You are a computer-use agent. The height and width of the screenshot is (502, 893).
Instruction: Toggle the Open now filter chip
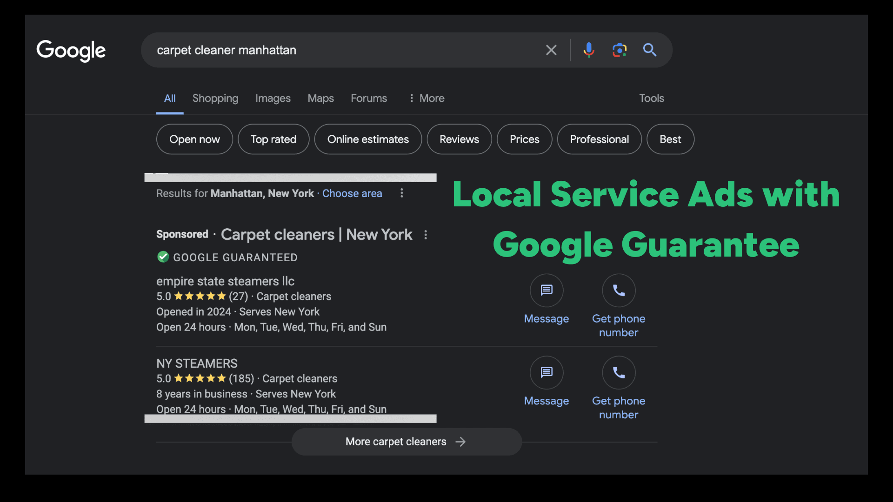click(194, 139)
